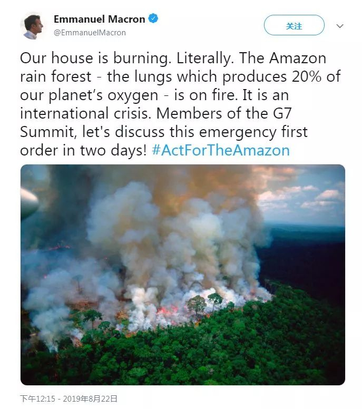Open the Amazon fire photo

tap(182, 275)
